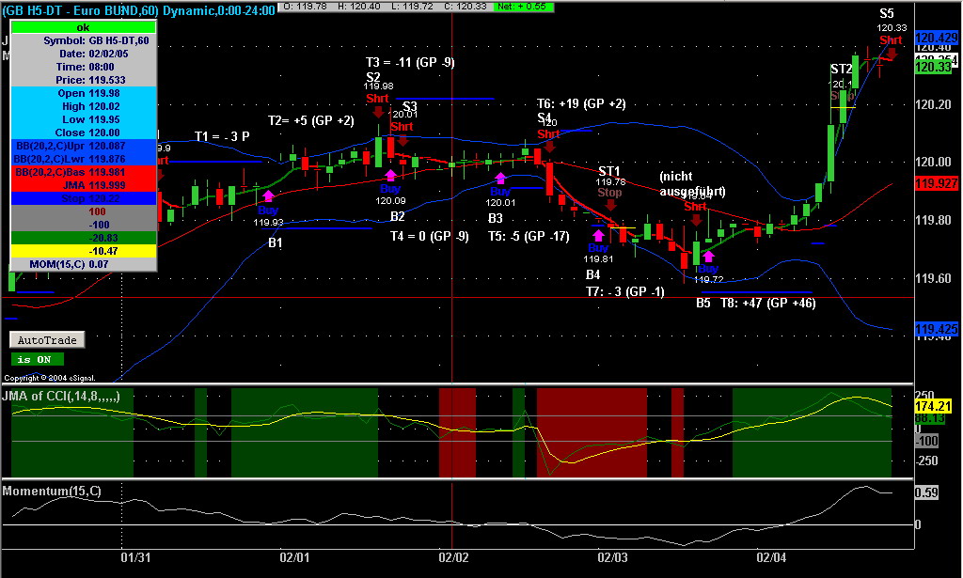Click the 'T2= +5 (GP +2)' annotation

(310, 120)
